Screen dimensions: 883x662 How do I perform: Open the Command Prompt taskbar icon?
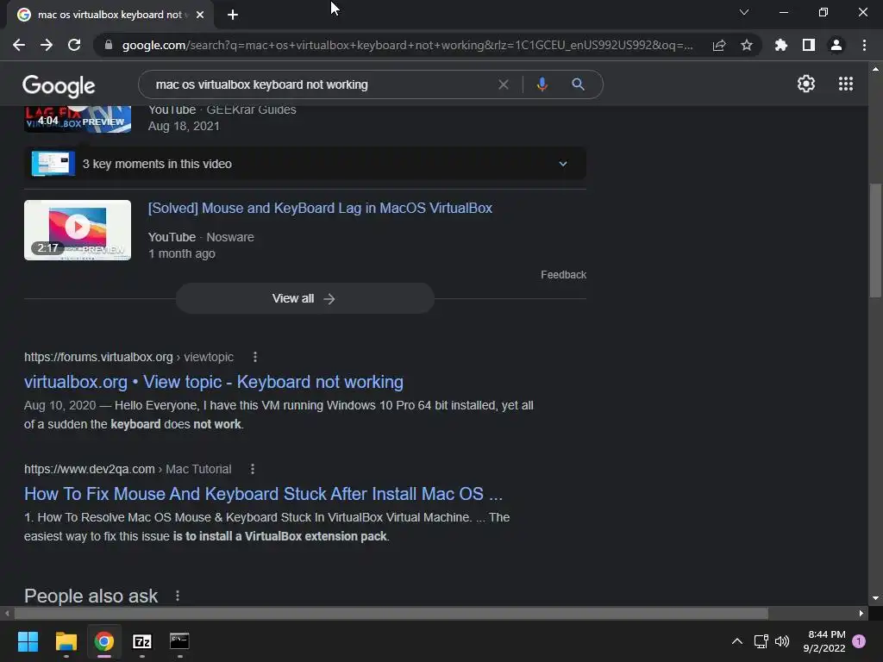tap(179, 641)
